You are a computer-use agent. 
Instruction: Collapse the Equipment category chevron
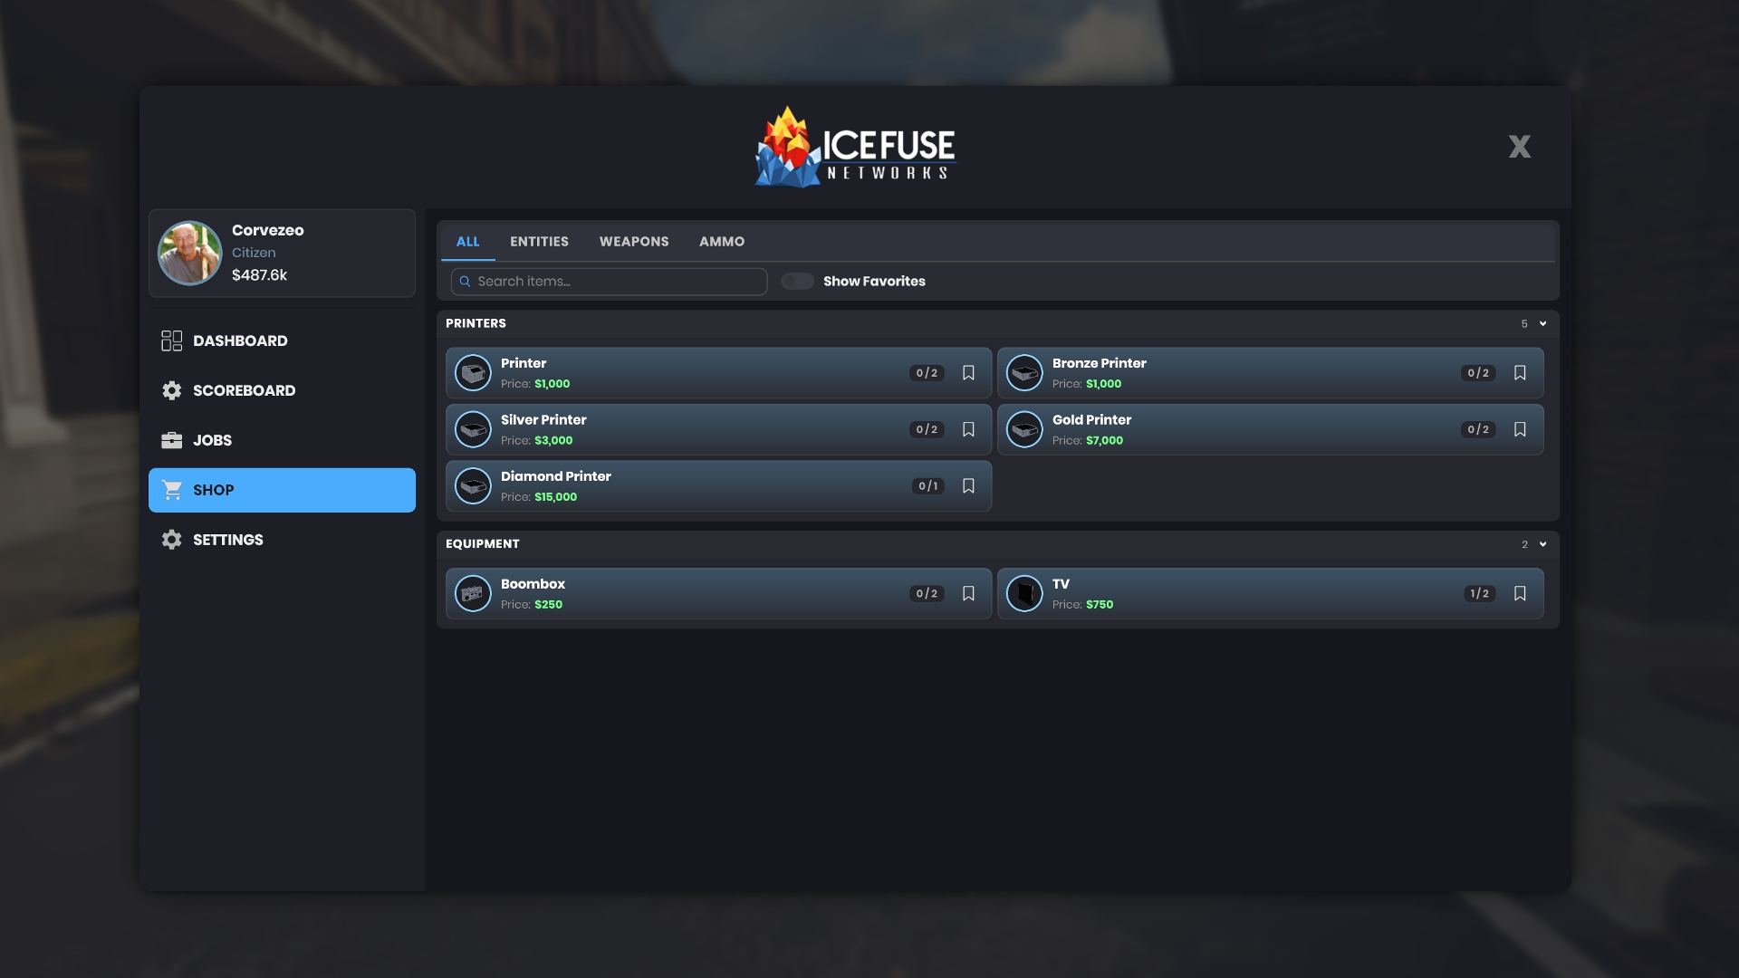click(1542, 544)
